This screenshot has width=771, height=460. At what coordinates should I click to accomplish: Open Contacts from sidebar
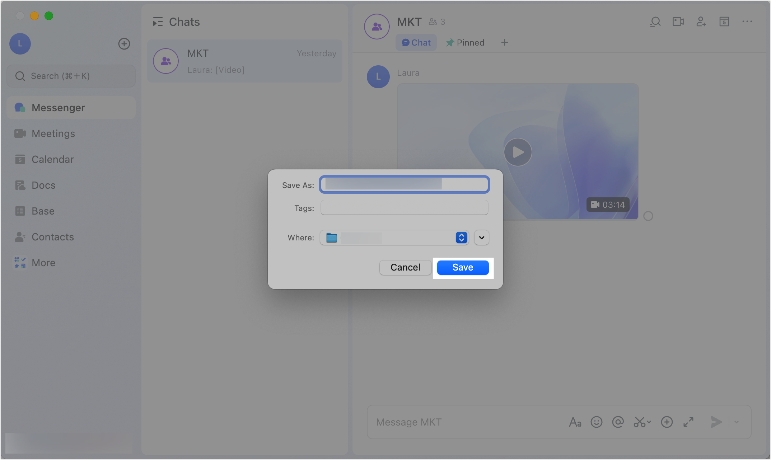tap(52, 237)
